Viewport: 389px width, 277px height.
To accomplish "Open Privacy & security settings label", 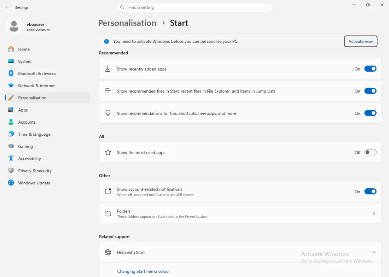I will pos(35,171).
